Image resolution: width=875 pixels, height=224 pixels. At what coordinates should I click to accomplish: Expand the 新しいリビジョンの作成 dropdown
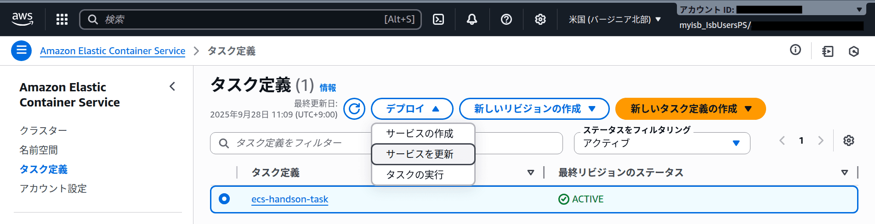534,109
